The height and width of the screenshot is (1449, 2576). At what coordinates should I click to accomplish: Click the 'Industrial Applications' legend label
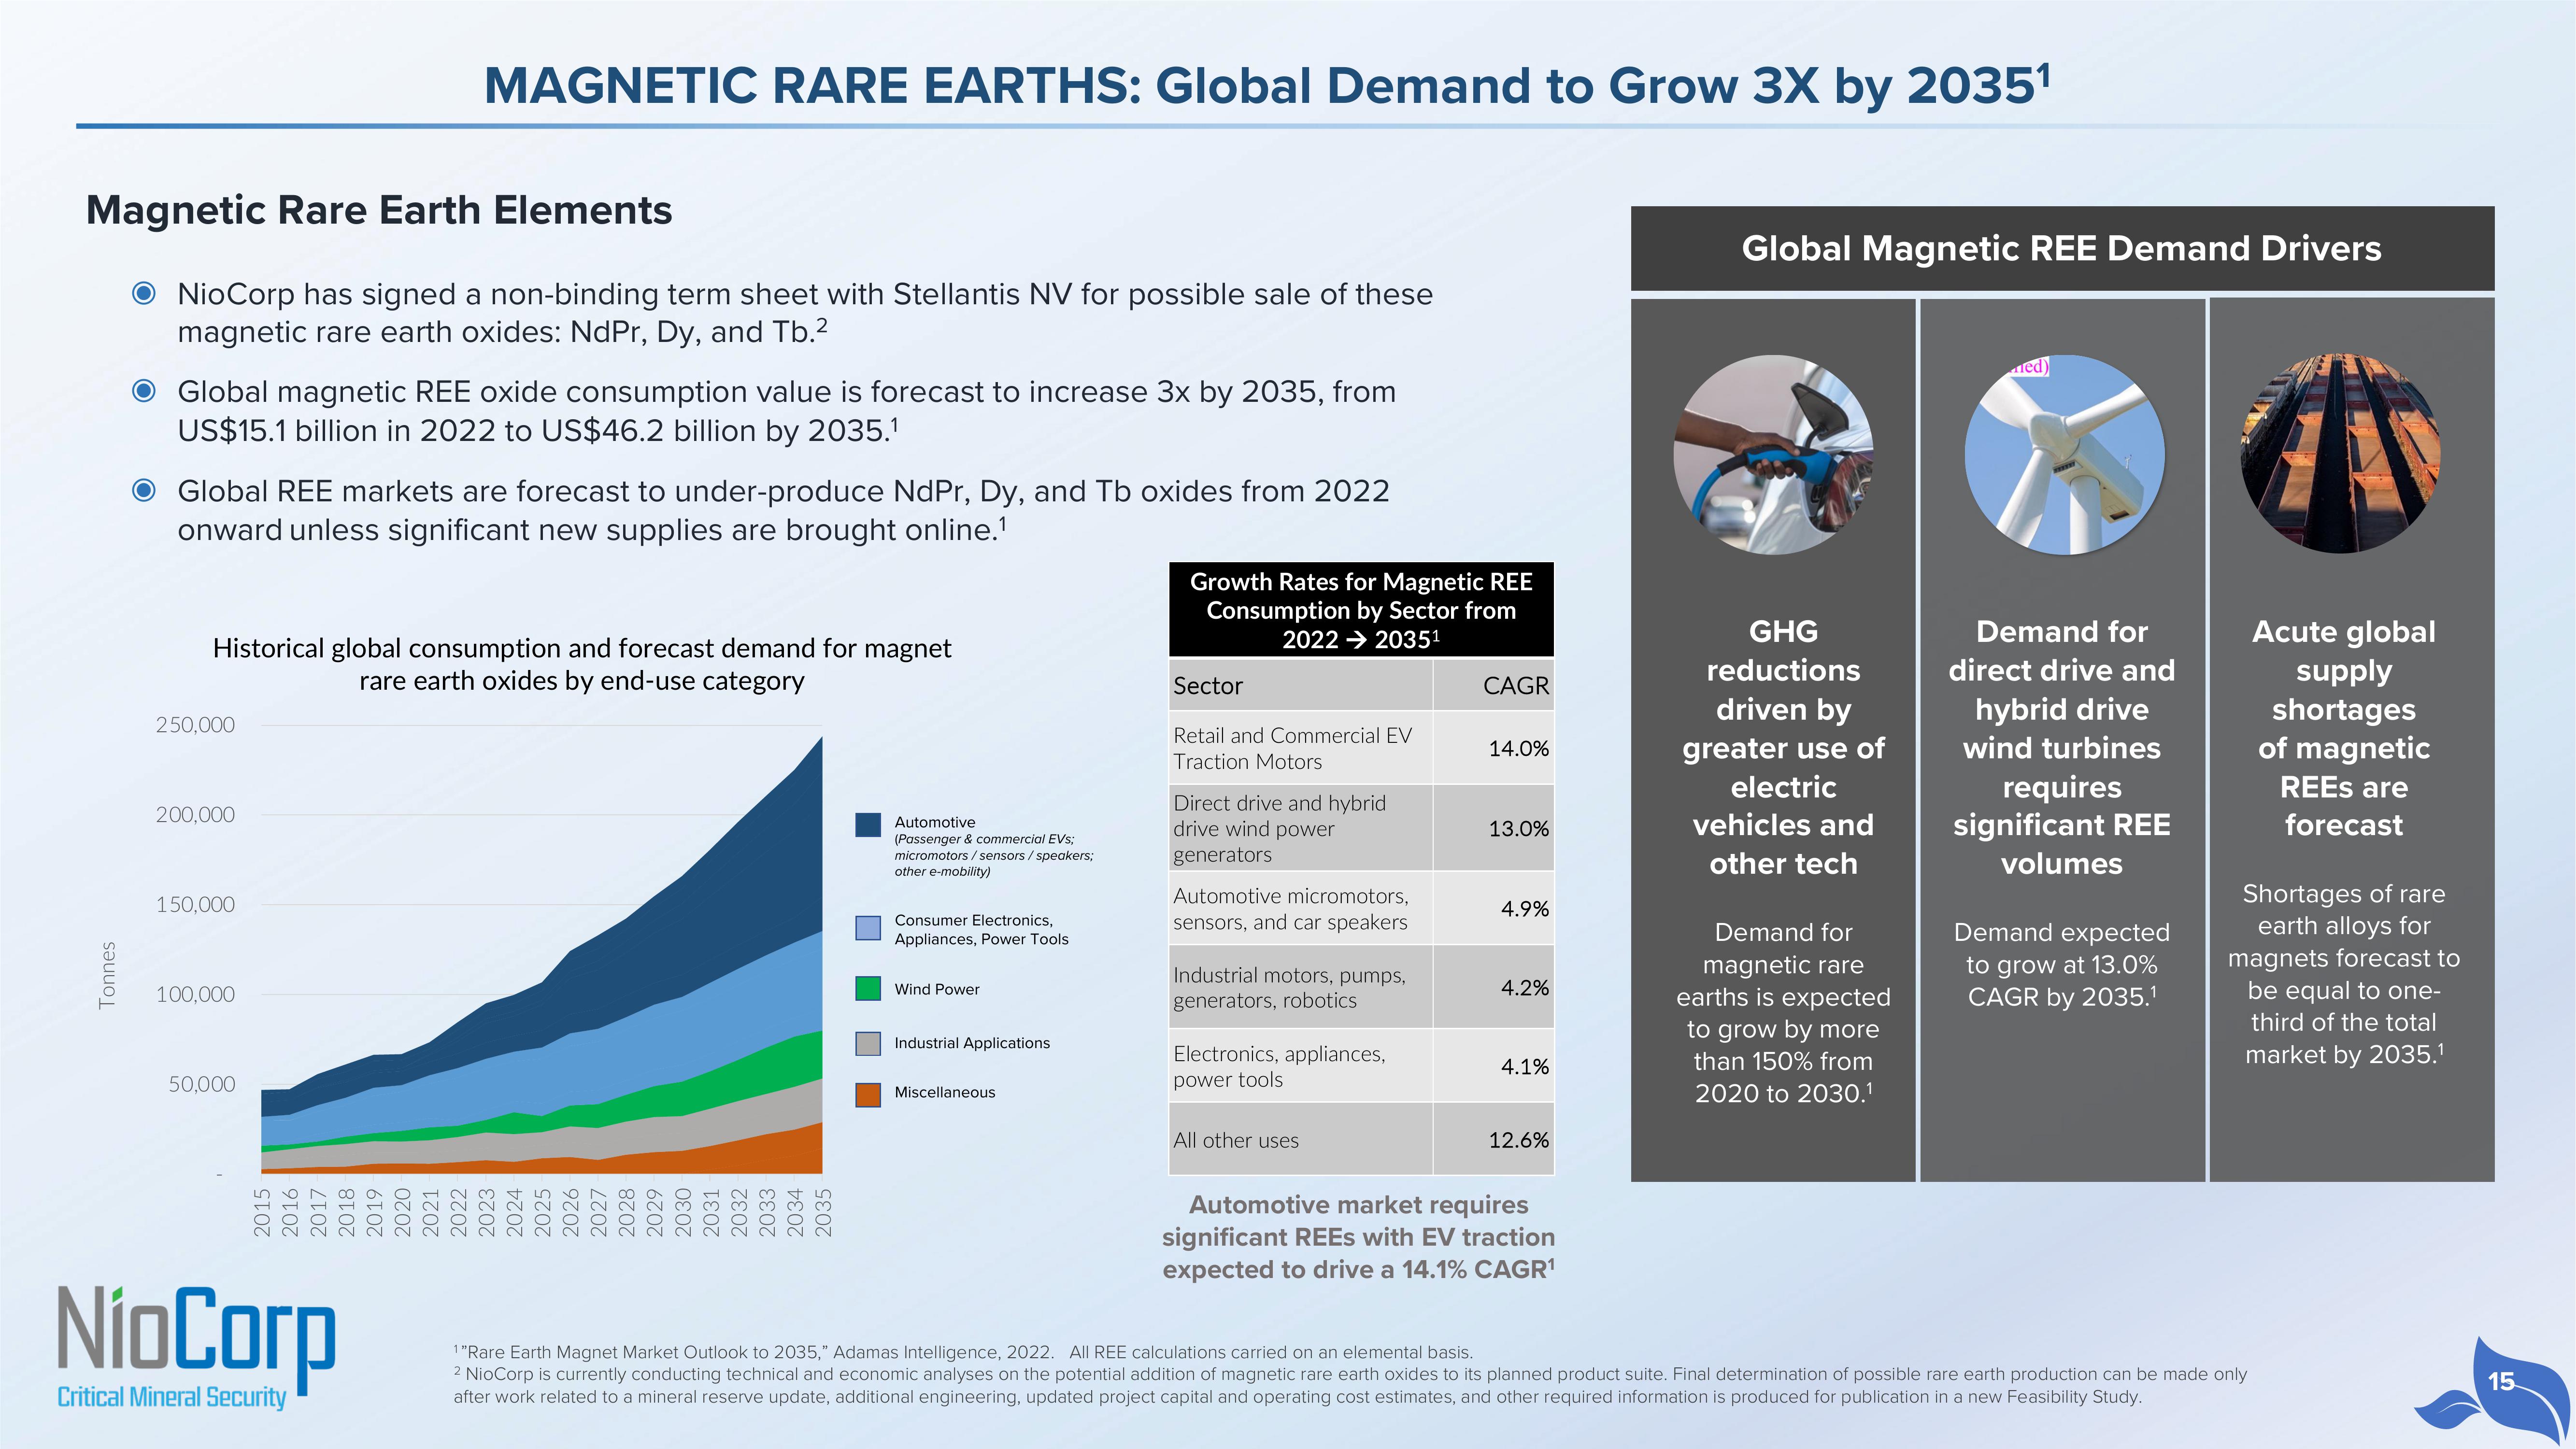972,1043
